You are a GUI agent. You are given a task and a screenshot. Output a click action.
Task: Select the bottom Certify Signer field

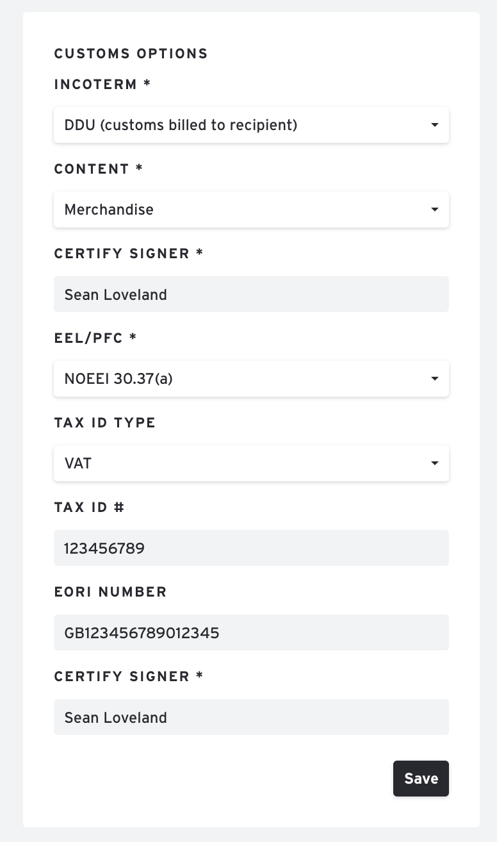[251, 717]
